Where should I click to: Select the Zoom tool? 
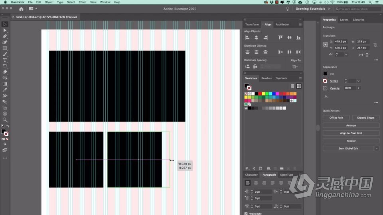tap(5, 120)
